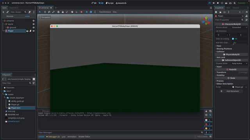Load resource folder icon in Inspector
Viewport: 250px width, 140px height.
pyautogui.click(x=220, y=12)
